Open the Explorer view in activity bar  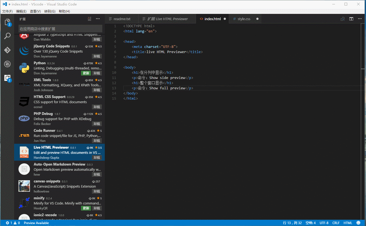pos(7,22)
